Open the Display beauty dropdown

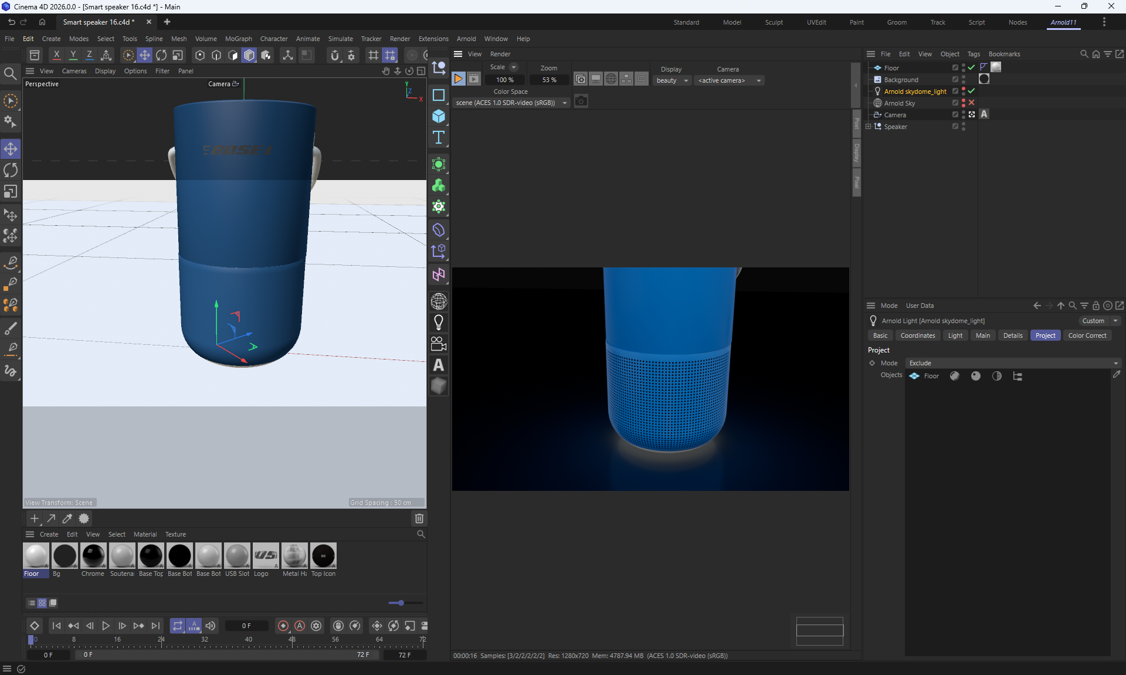[x=672, y=80]
